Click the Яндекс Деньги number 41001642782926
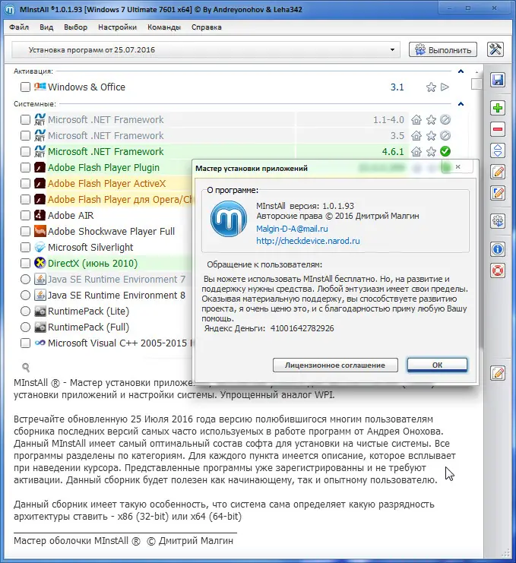516x563 pixels. [302, 328]
